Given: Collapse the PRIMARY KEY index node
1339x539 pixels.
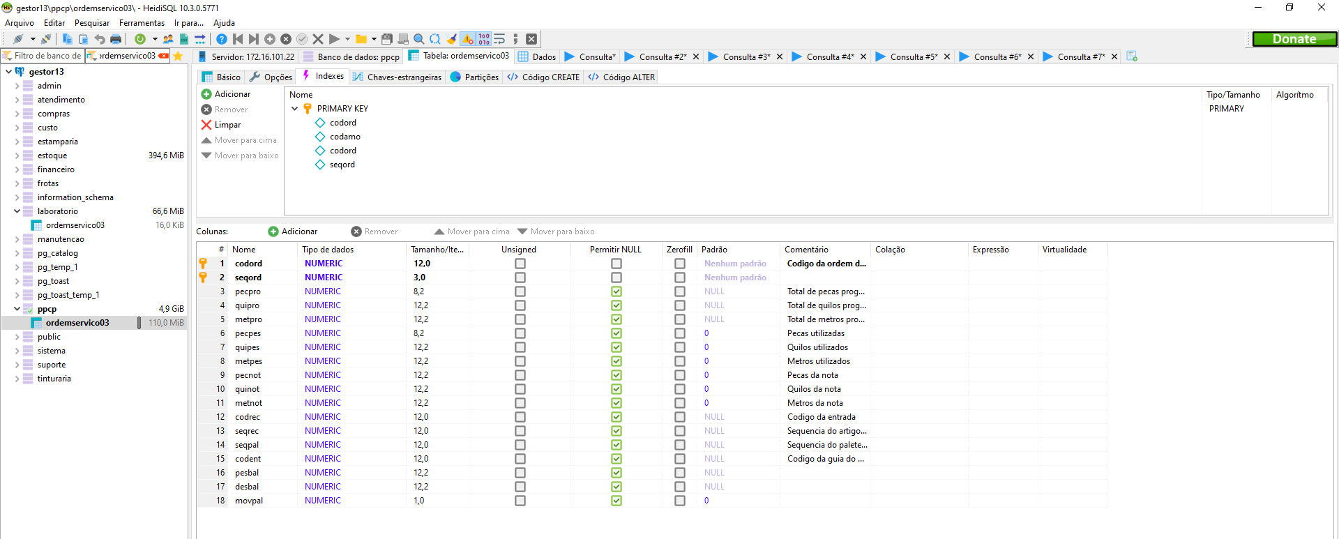Looking at the screenshot, I should 294,108.
